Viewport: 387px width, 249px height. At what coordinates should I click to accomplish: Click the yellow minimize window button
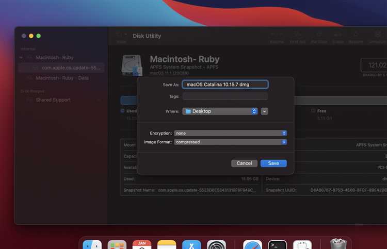click(31, 36)
